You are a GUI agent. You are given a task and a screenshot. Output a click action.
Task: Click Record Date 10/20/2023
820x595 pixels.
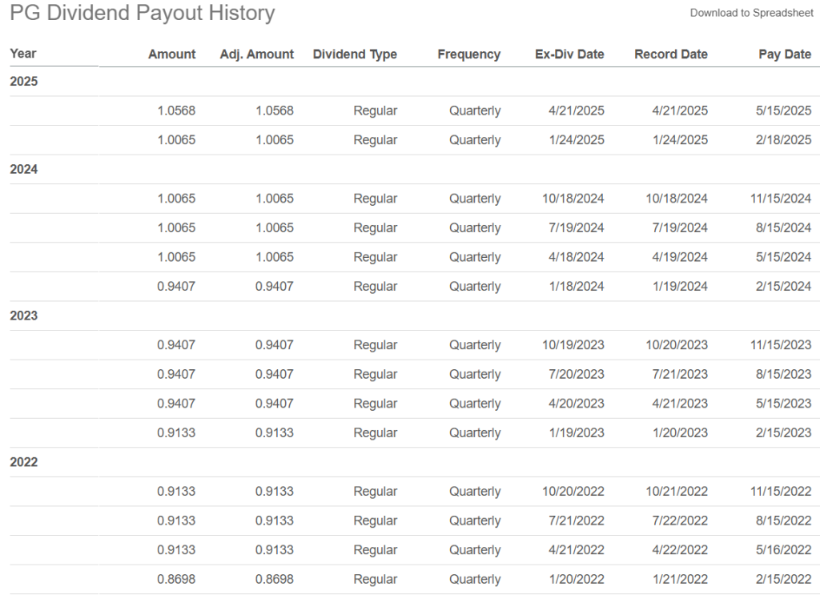click(x=677, y=345)
